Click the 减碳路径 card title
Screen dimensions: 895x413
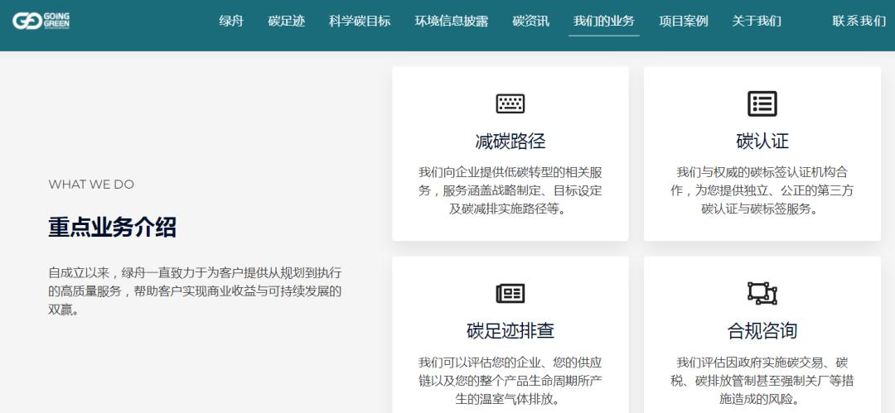click(x=510, y=141)
